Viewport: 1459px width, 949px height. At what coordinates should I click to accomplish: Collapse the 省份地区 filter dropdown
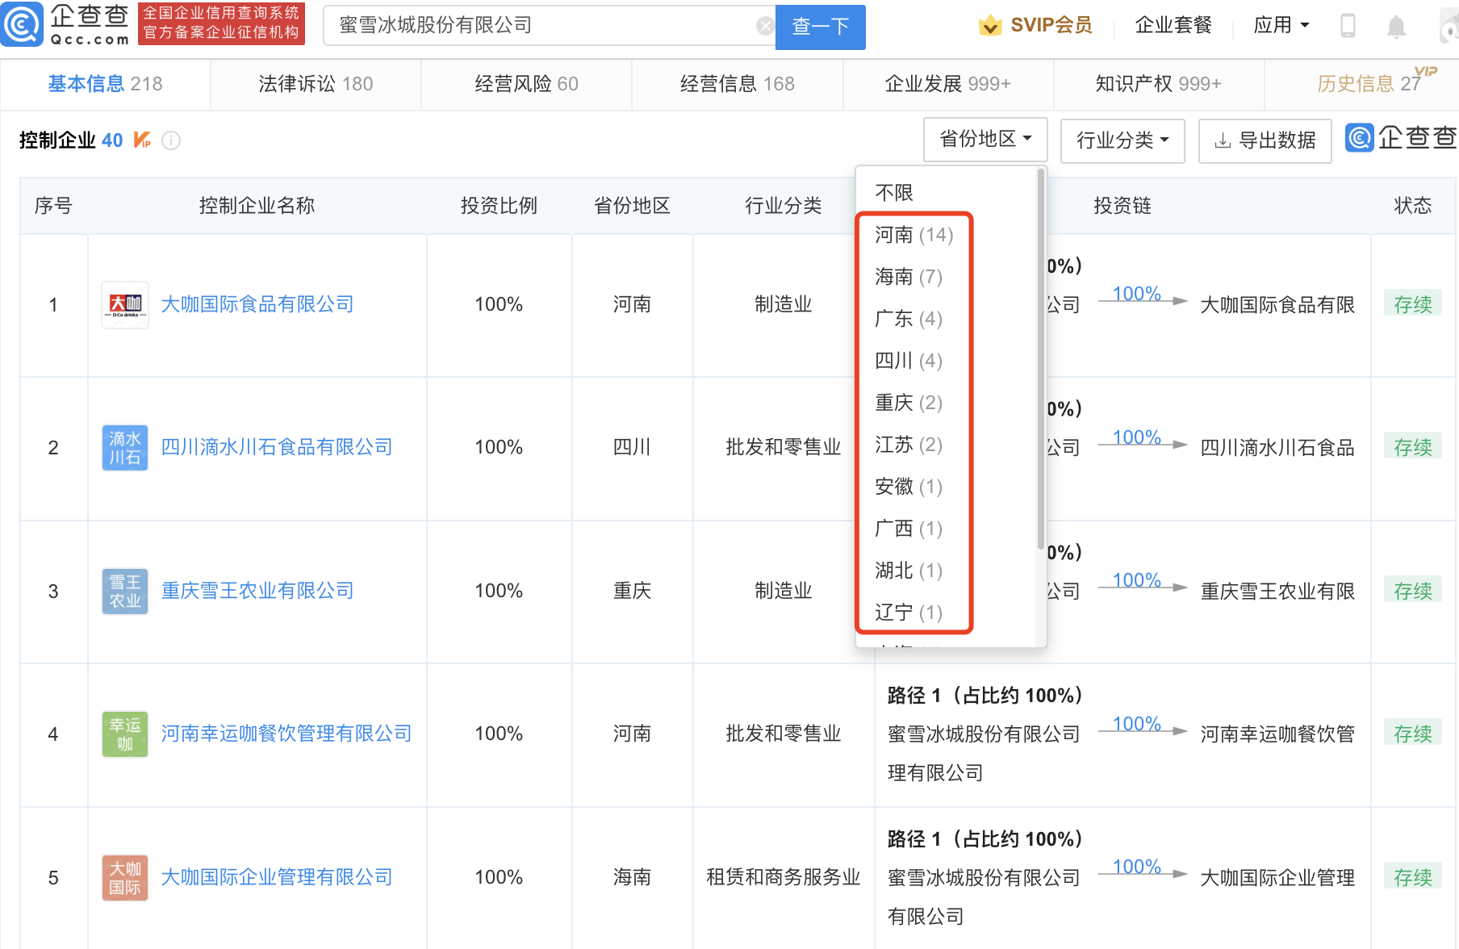[985, 140]
